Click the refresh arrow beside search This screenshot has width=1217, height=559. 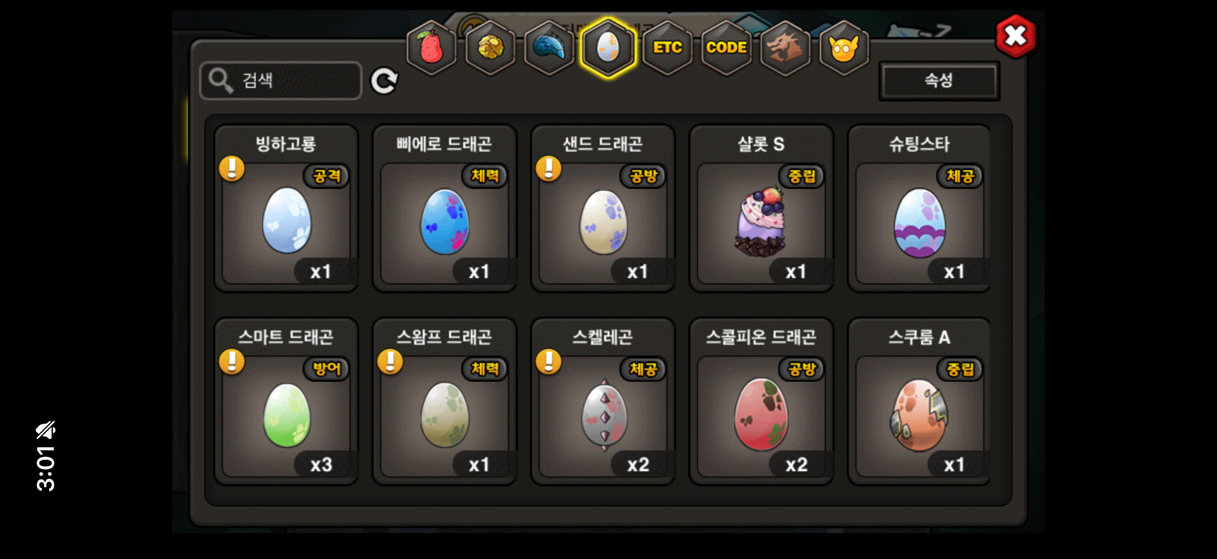384,81
